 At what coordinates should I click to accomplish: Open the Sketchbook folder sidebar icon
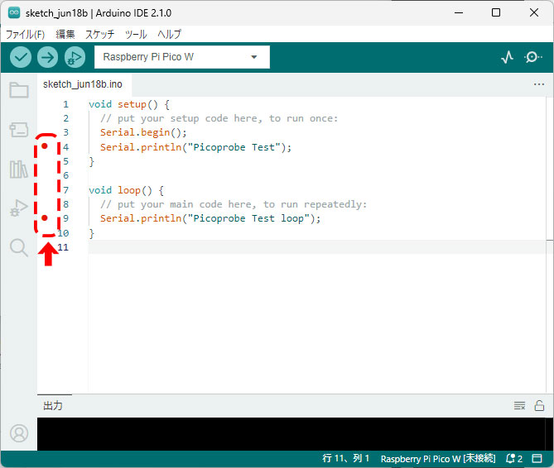click(x=19, y=90)
